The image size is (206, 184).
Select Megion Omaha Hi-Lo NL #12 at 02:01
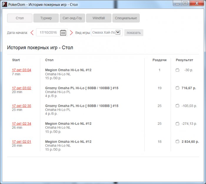[68, 142]
